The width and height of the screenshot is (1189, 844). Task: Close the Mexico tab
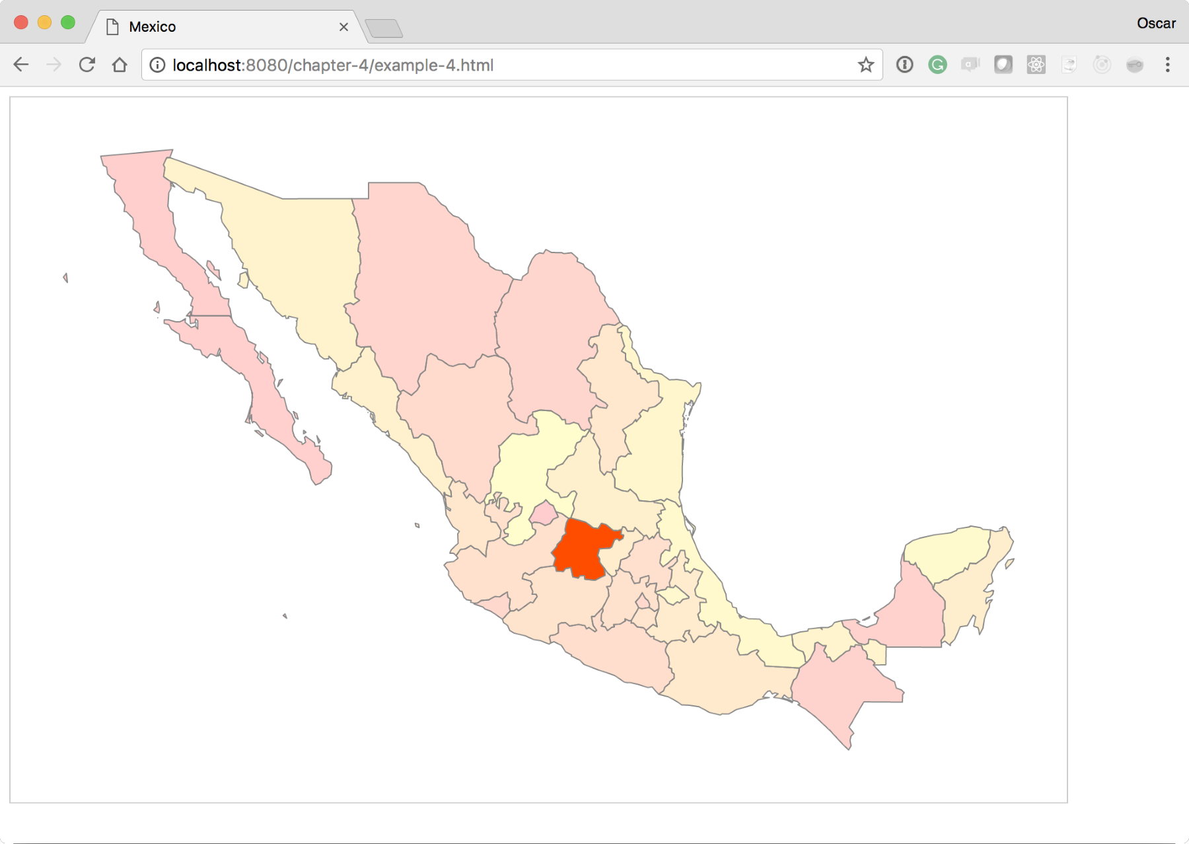coord(343,27)
